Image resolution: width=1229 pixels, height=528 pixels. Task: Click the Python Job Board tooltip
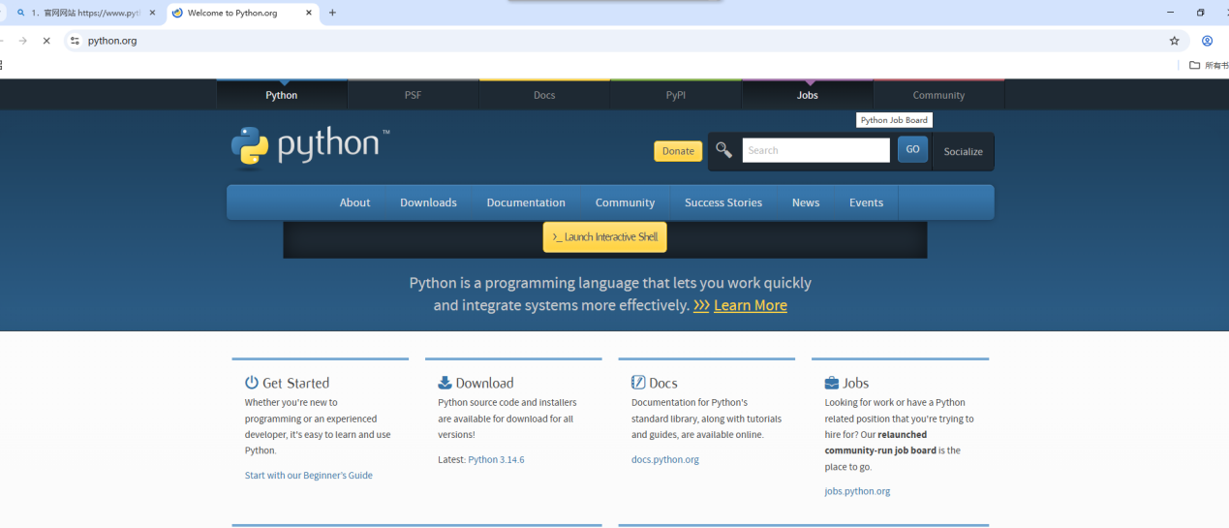click(x=894, y=120)
